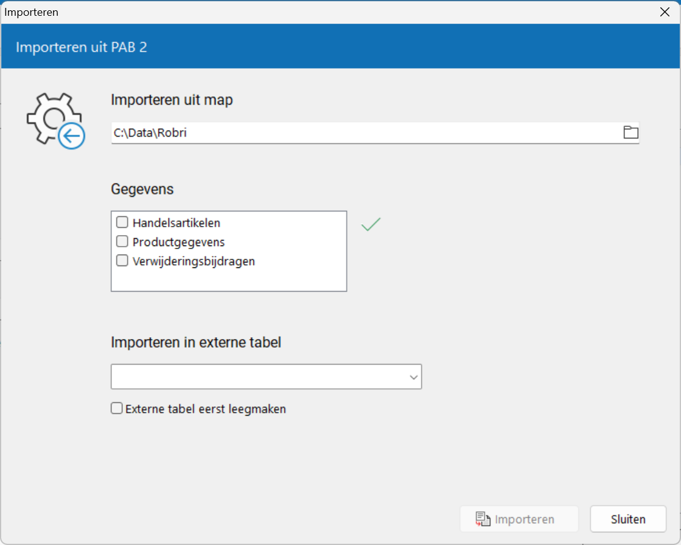Click the Importeren uit map label
This screenshot has width=681, height=545.
tap(172, 100)
